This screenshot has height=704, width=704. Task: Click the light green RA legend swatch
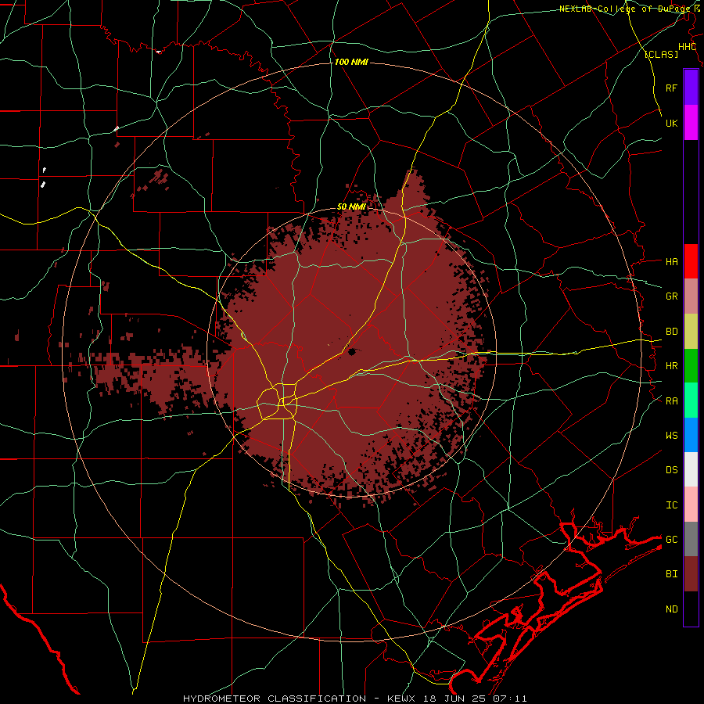(691, 400)
